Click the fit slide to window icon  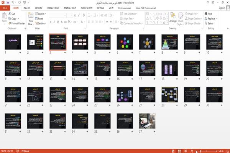tap(228, 151)
